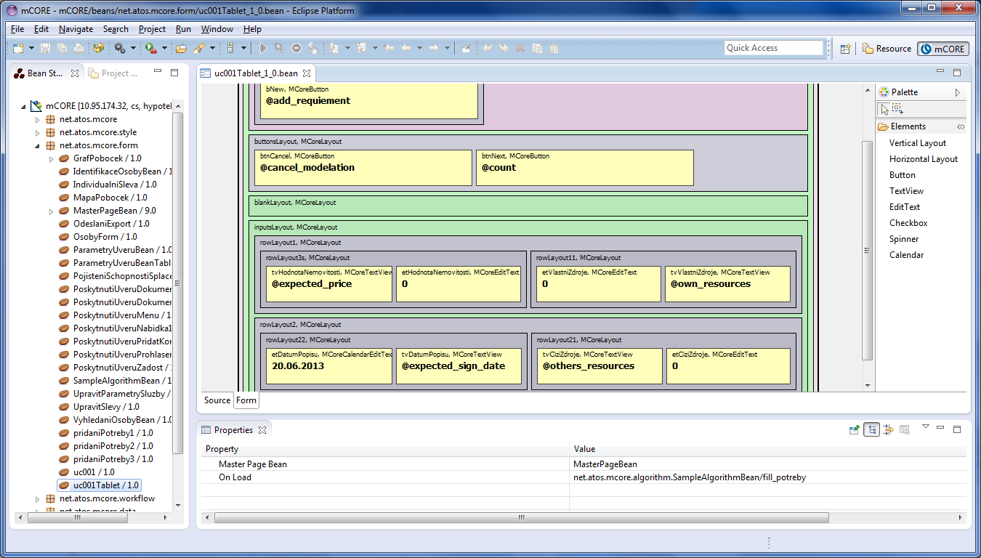Pick Spinner element from the palette

pos(904,239)
